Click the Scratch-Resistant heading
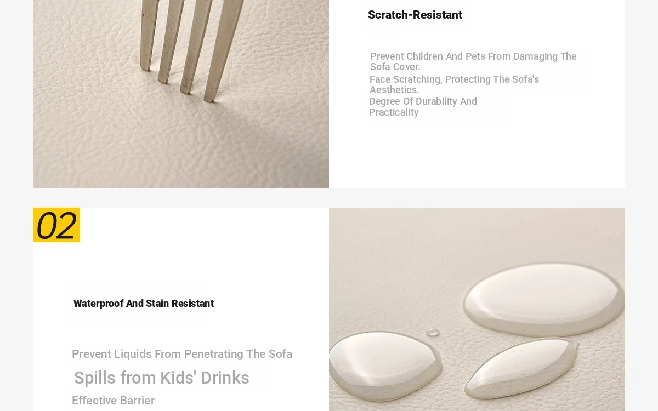658x411 pixels. click(x=415, y=15)
